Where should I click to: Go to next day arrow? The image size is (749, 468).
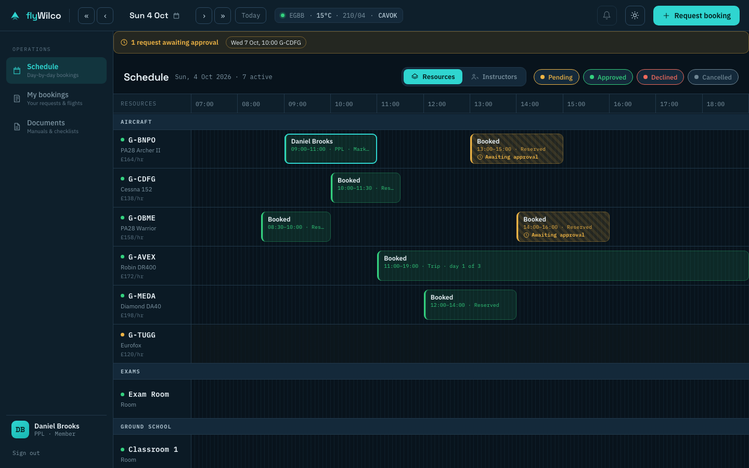204,16
